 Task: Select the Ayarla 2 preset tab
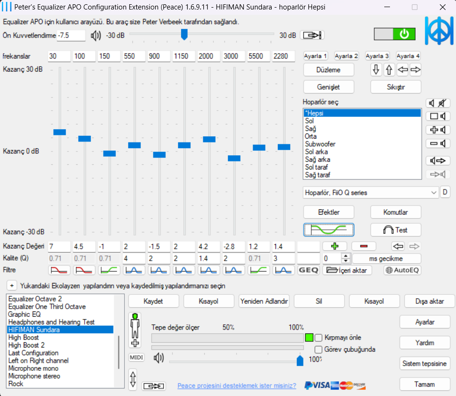pos(346,56)
